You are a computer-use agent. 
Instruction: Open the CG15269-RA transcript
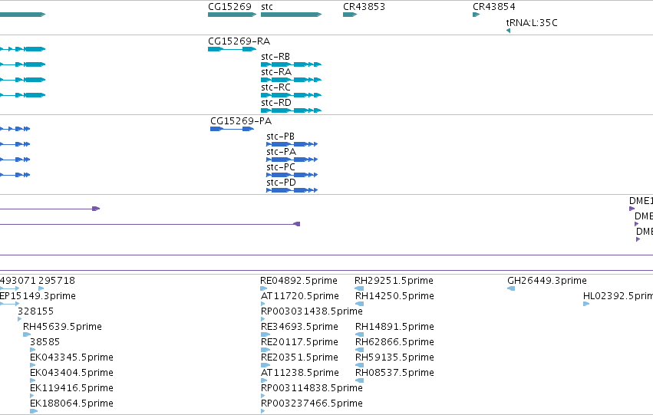point(232,49)
